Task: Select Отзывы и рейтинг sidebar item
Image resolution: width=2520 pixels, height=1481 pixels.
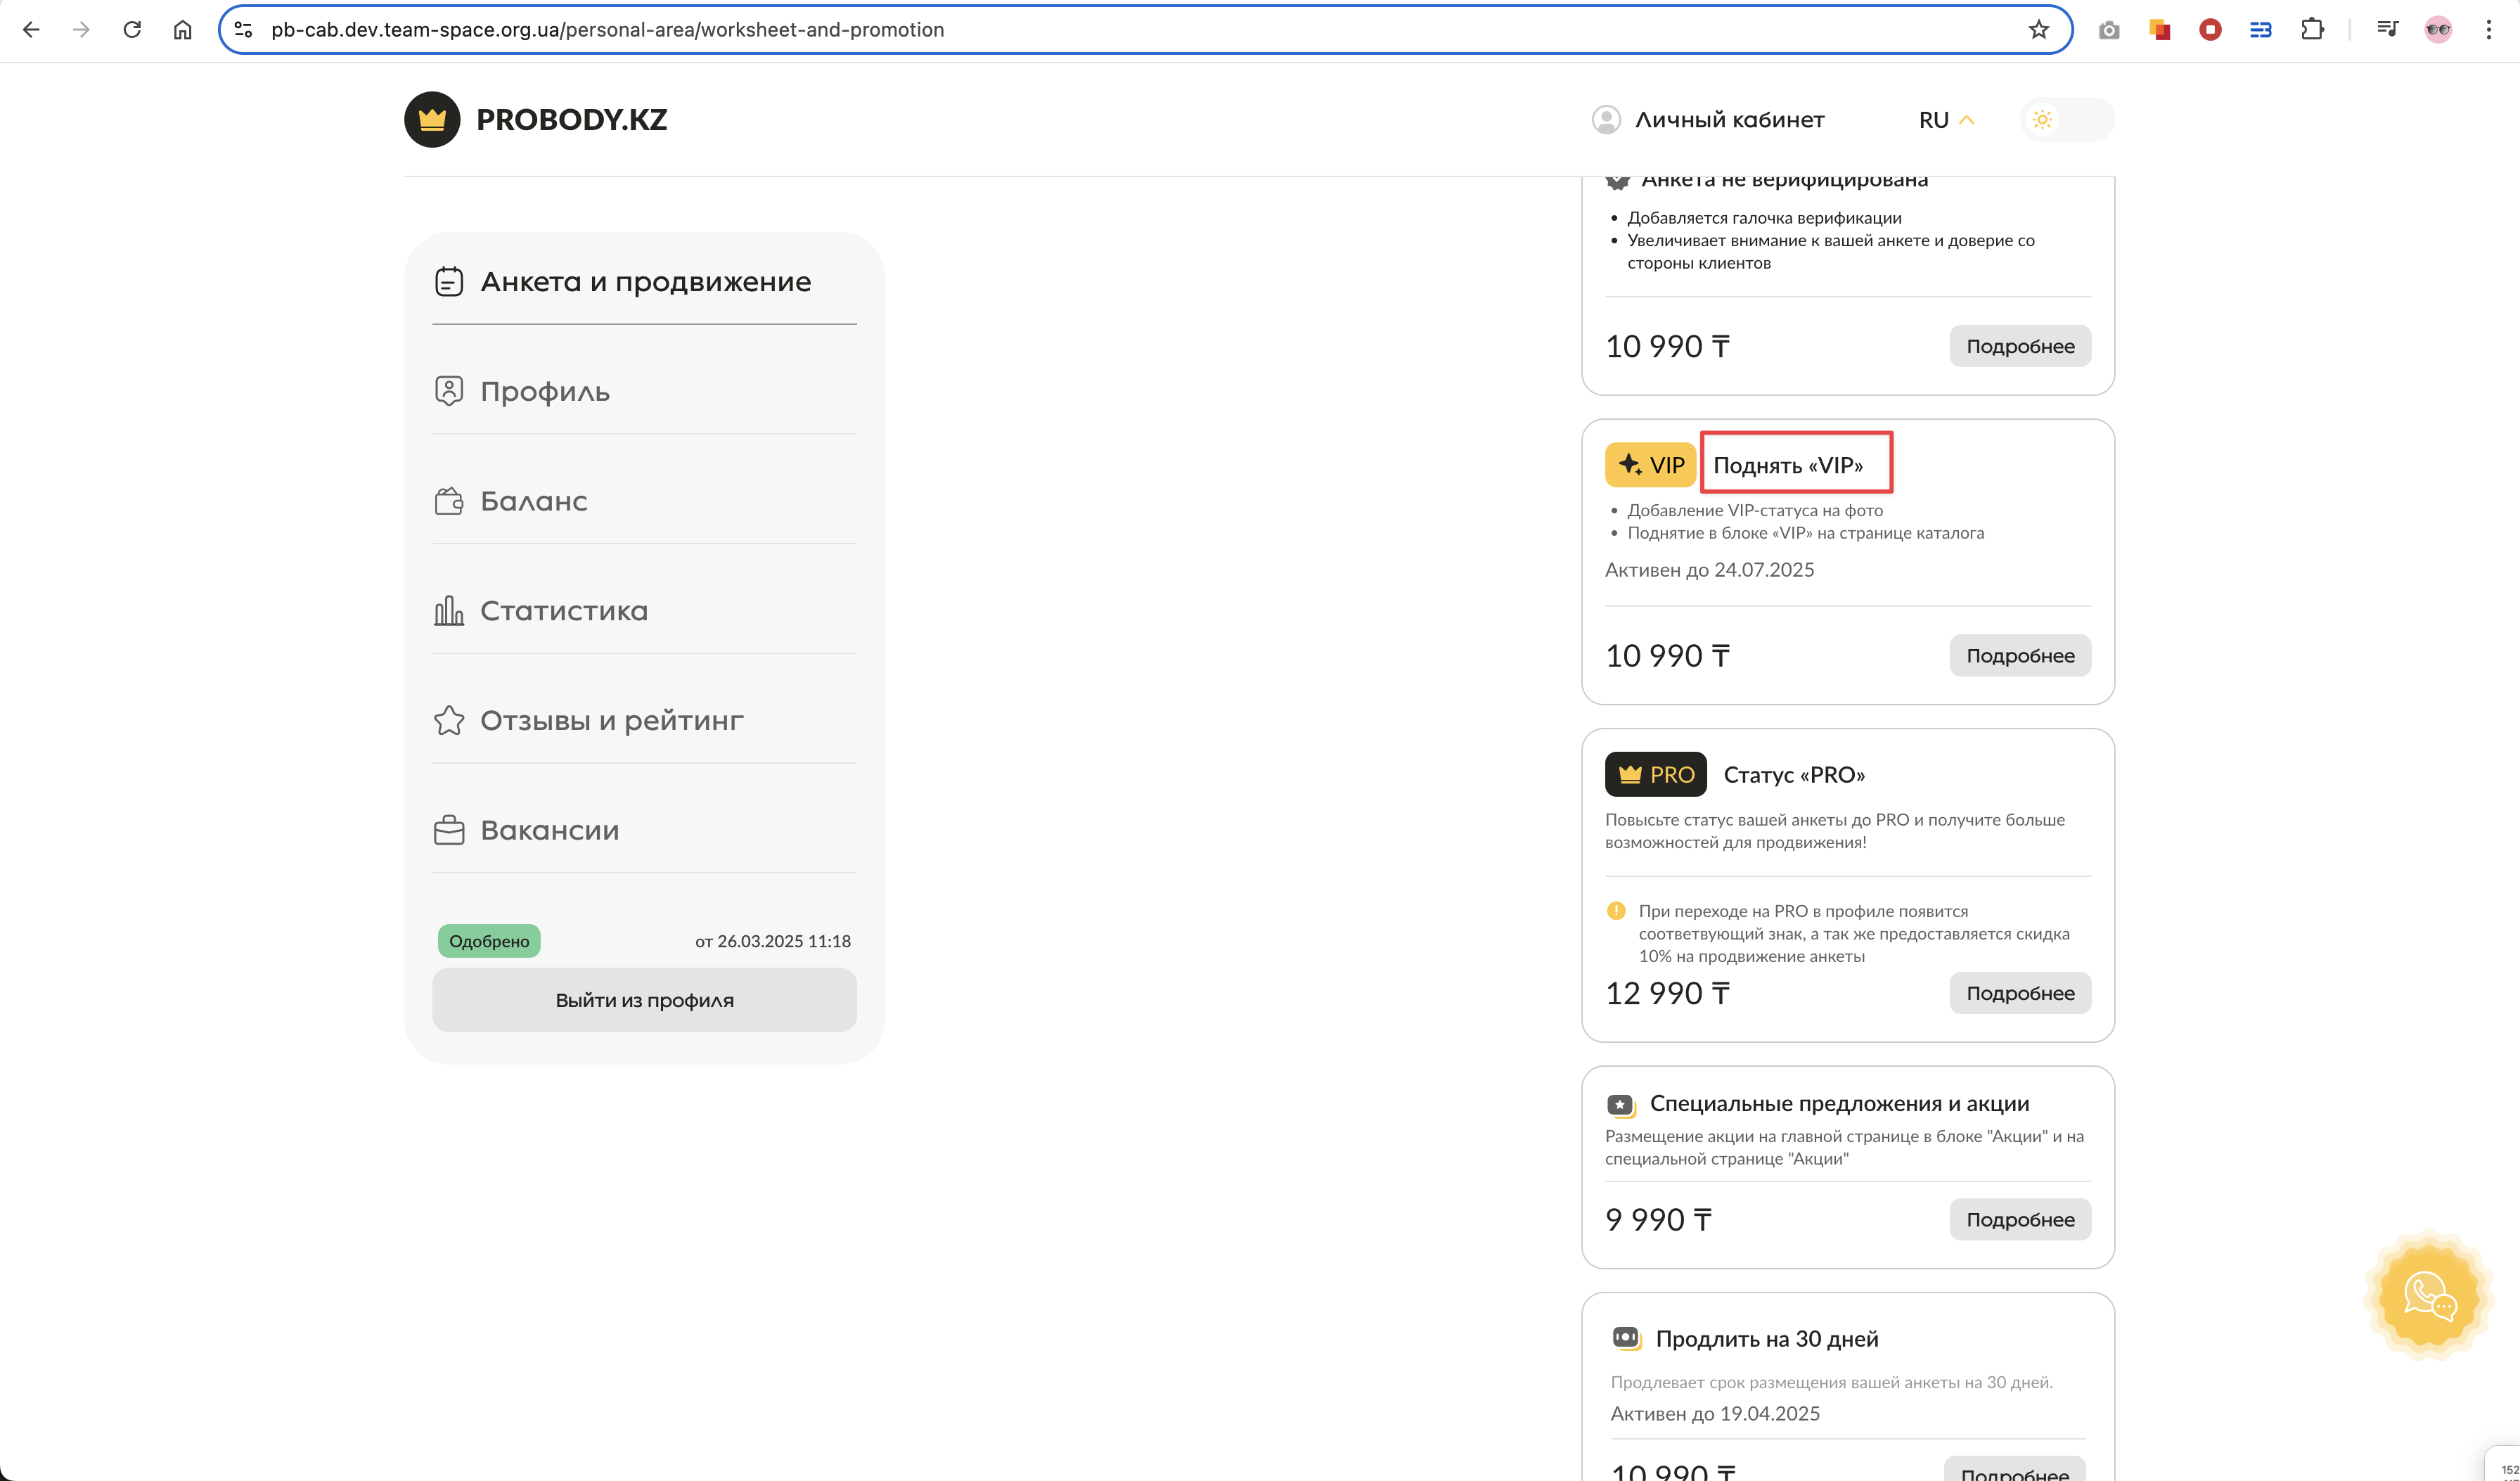Action: point(611,720)
